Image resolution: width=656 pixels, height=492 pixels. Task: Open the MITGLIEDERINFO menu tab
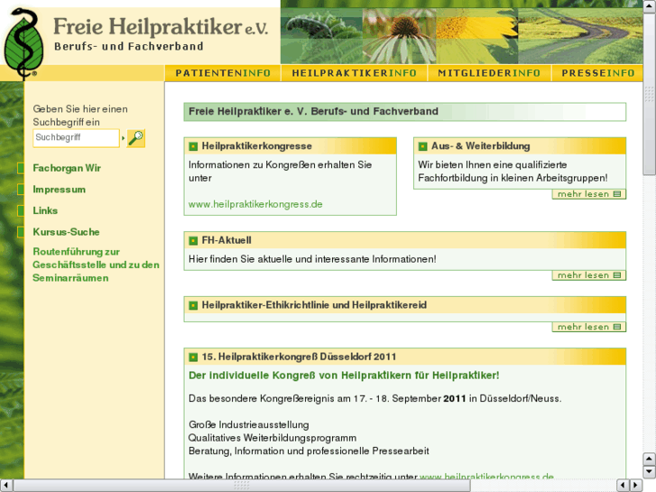(489, 73)
